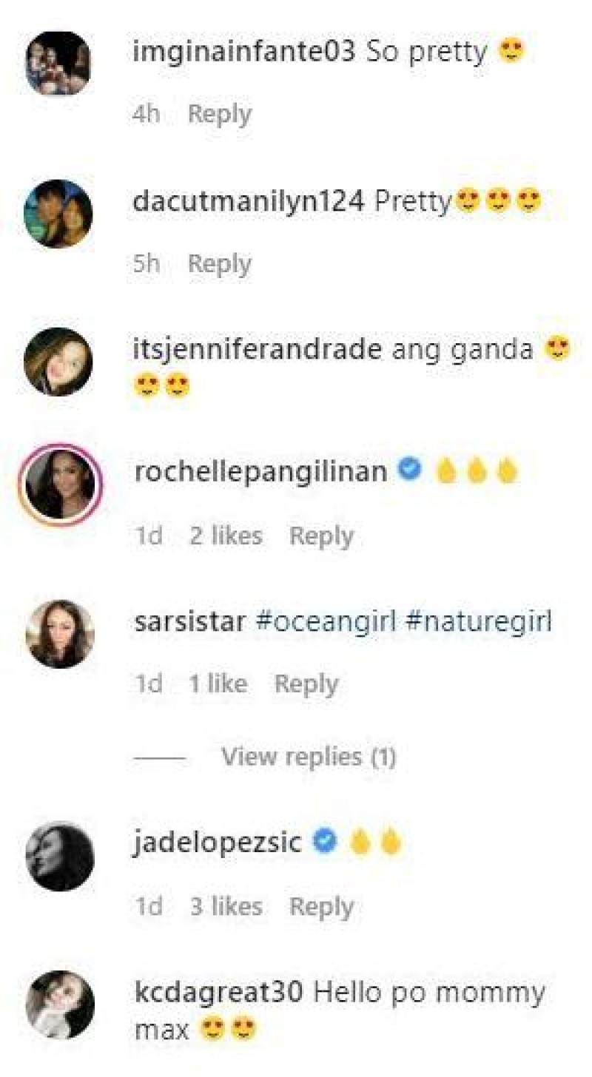Show 2 likes on rochellepangilinan's comment
Screen dimensions: 592x1077
coord(225,536)
